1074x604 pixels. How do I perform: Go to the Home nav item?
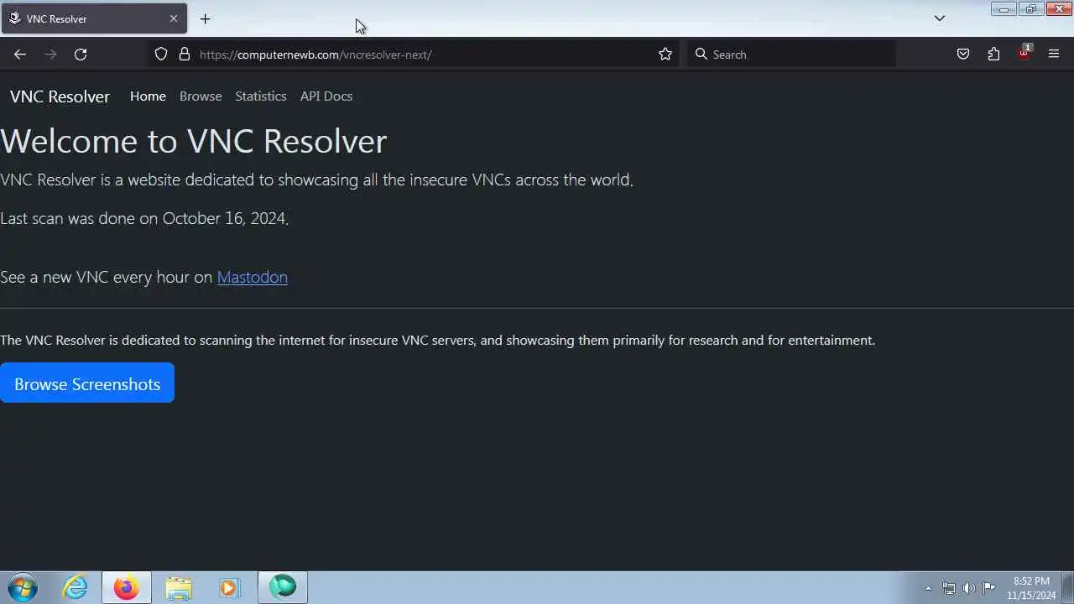(148, 96)
